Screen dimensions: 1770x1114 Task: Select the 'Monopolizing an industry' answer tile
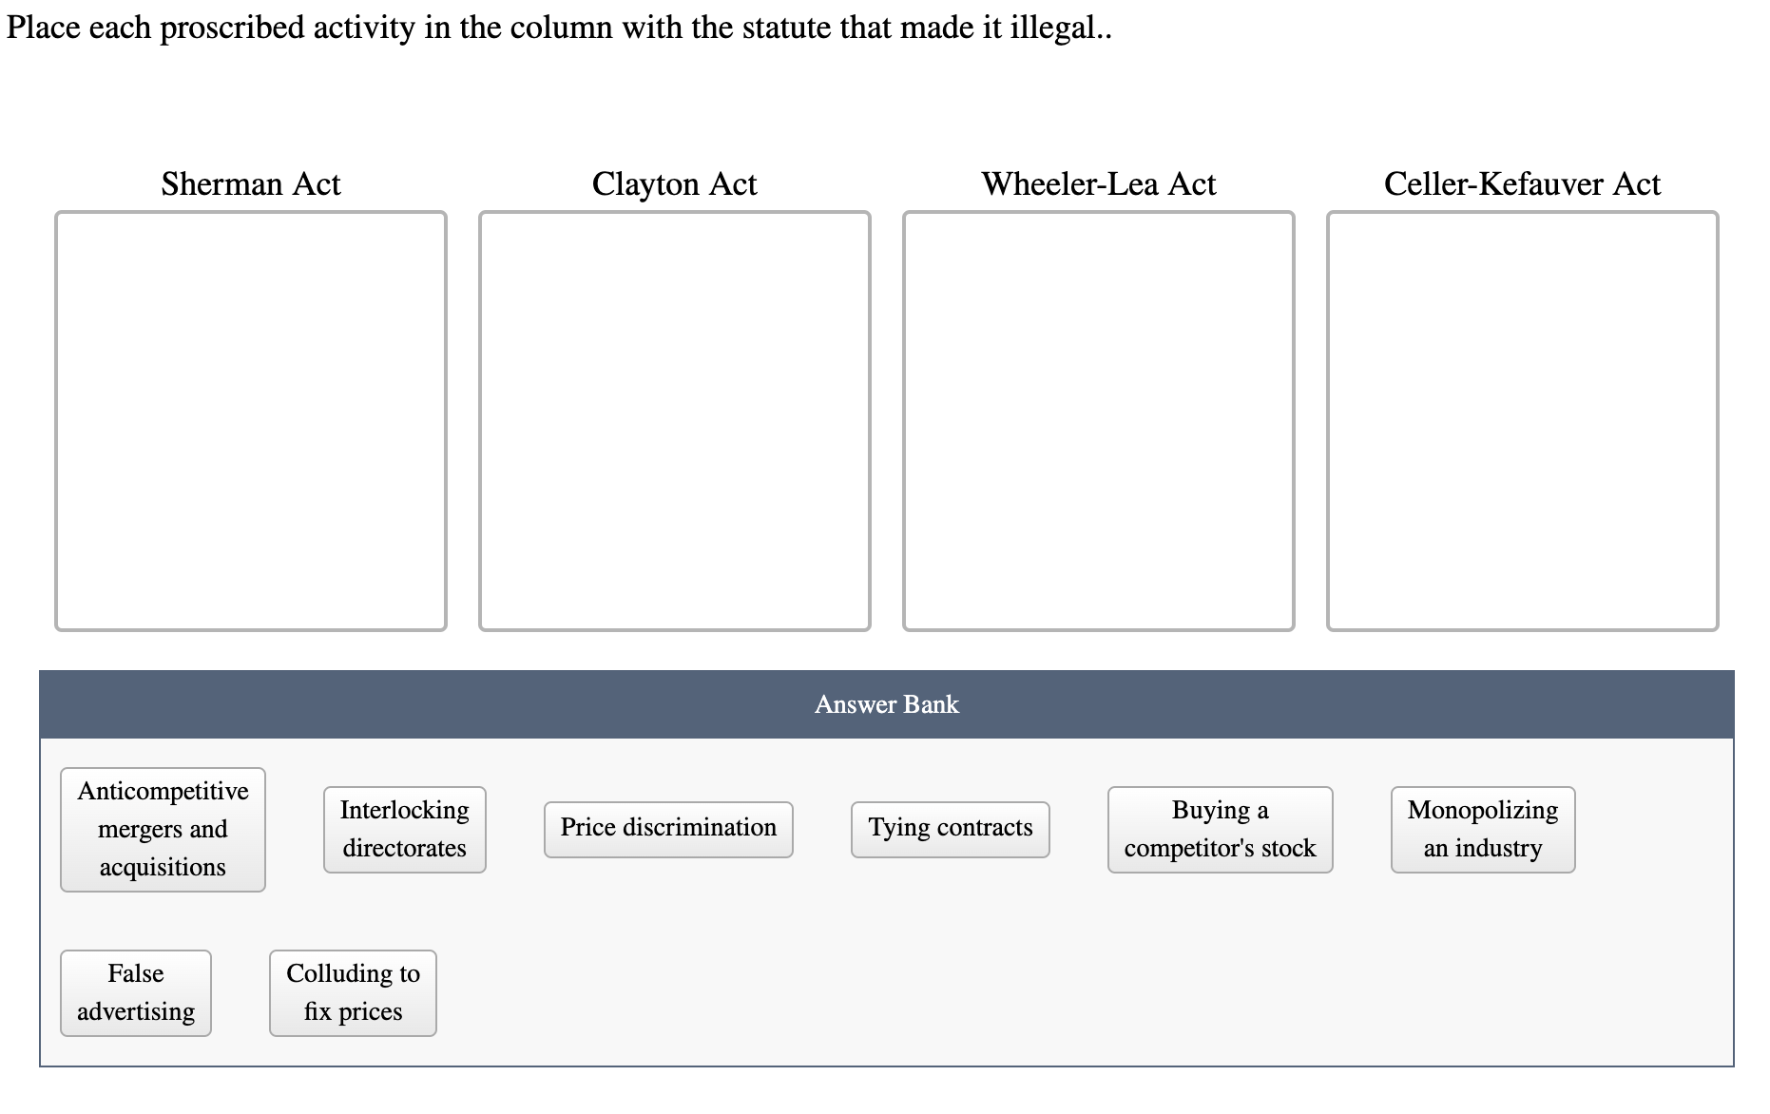1482,828
